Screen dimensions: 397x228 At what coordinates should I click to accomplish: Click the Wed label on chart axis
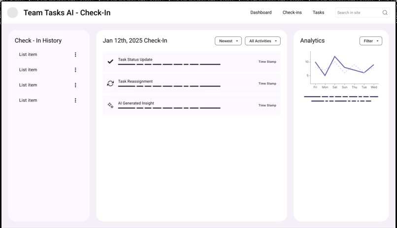click(374, 87)
